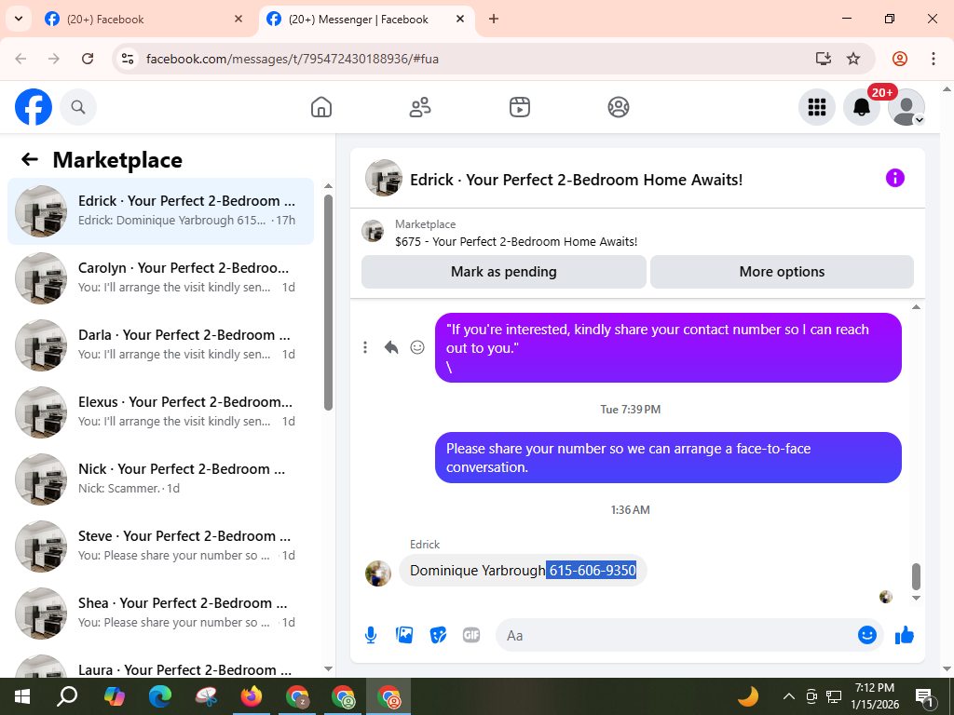Screen dimensions: 954x715
Task: Click conversation list scroll down arrow
Action: tap(329, 668)
